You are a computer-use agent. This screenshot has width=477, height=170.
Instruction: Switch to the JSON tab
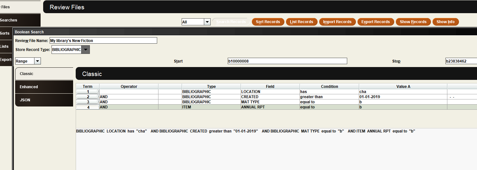44,100
